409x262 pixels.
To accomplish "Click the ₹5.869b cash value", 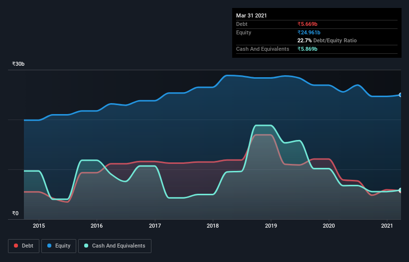I will [307, 49].
